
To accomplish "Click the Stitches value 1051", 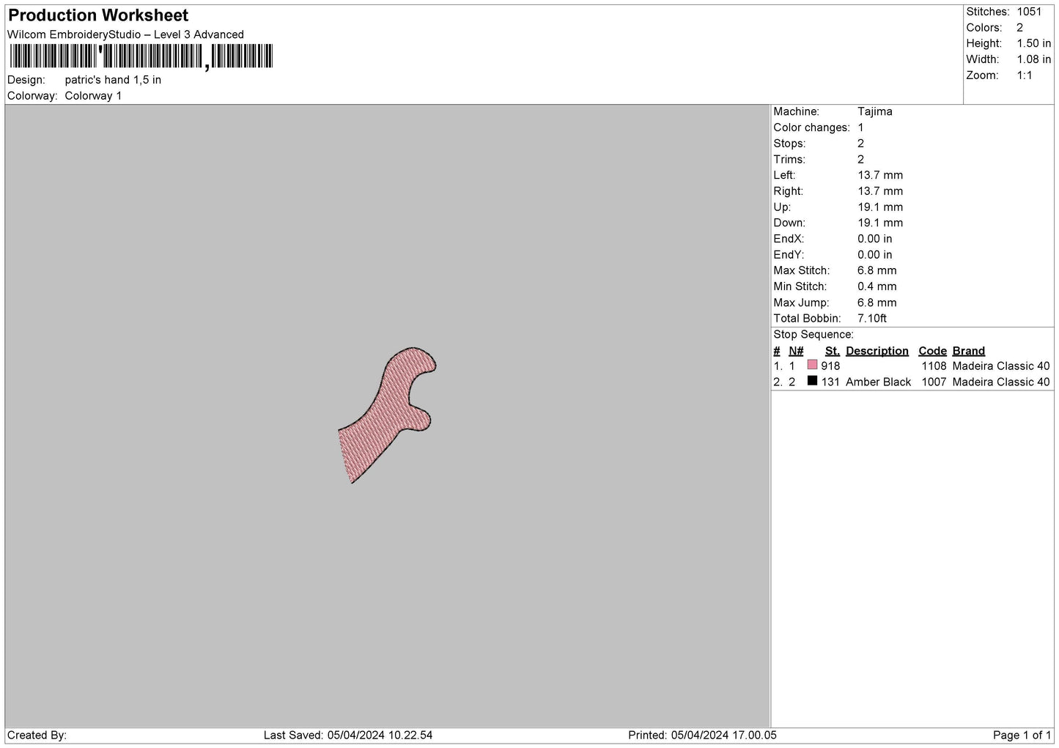I will [x=1029, y=12].
